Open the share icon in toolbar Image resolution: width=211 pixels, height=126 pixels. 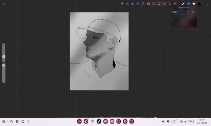127,4
